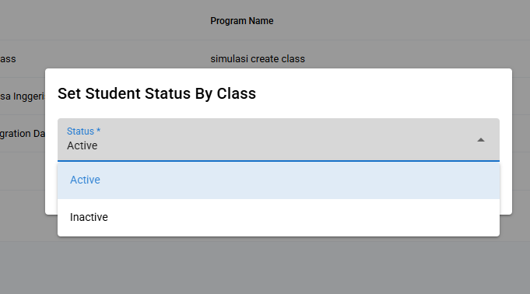Click the "gration Da" class name cell

coord(23,134)
